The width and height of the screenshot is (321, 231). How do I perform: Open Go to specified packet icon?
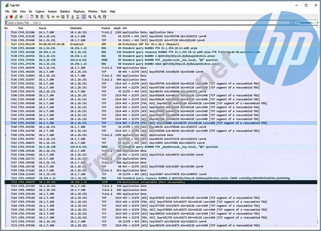63,17
